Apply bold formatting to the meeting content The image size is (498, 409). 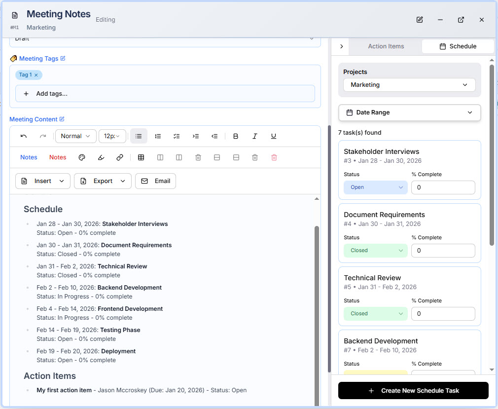236,136
